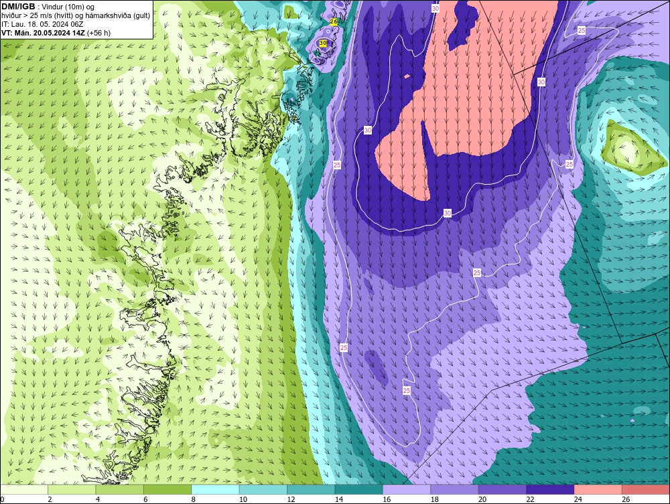Click the legend tick label "10"
Viewport: 670px width, 504px height.
click(x=243, y=499)
